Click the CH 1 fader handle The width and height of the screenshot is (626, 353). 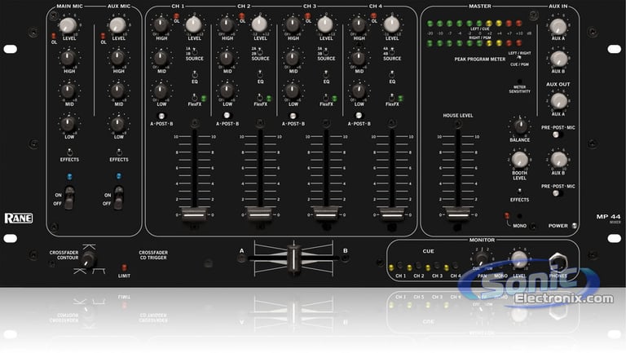(195, 214)
